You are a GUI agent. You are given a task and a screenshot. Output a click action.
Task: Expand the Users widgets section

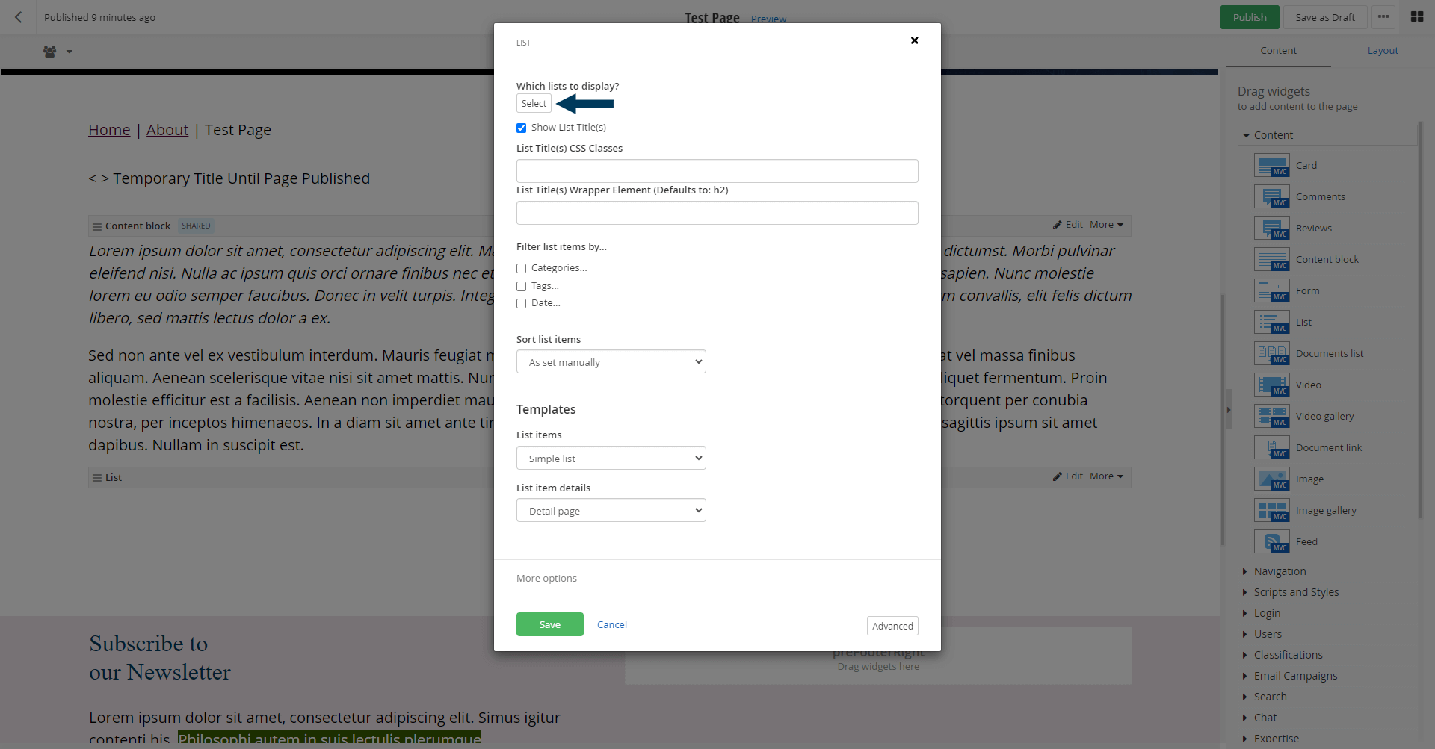pyautogui.click(x=1262, y=634)
